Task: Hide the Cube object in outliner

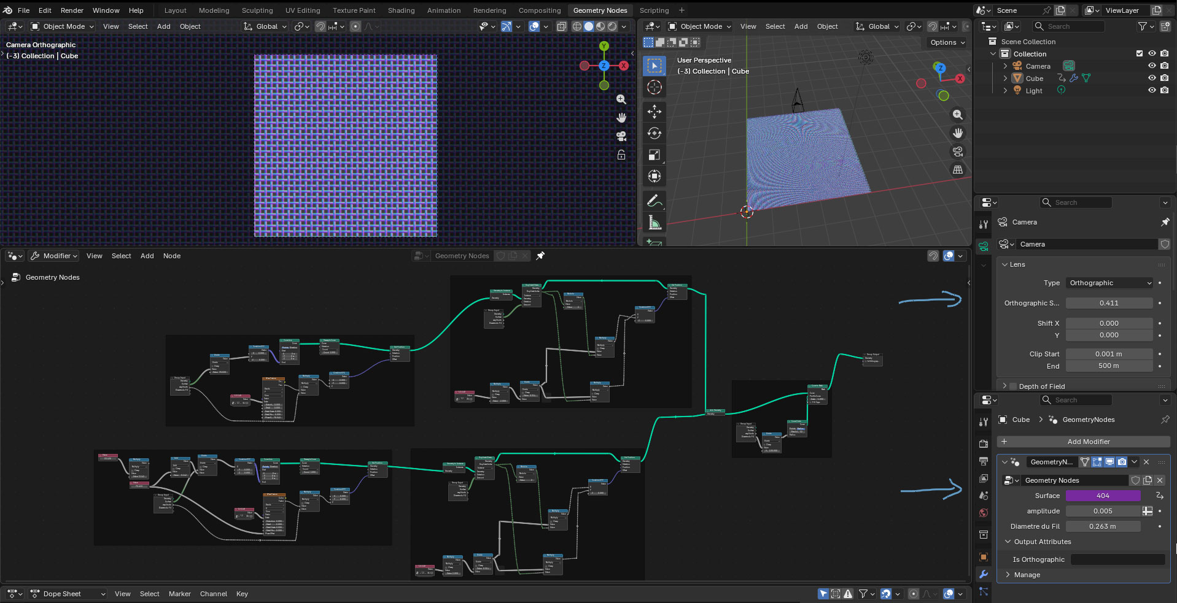Action: coord(1152,78)
